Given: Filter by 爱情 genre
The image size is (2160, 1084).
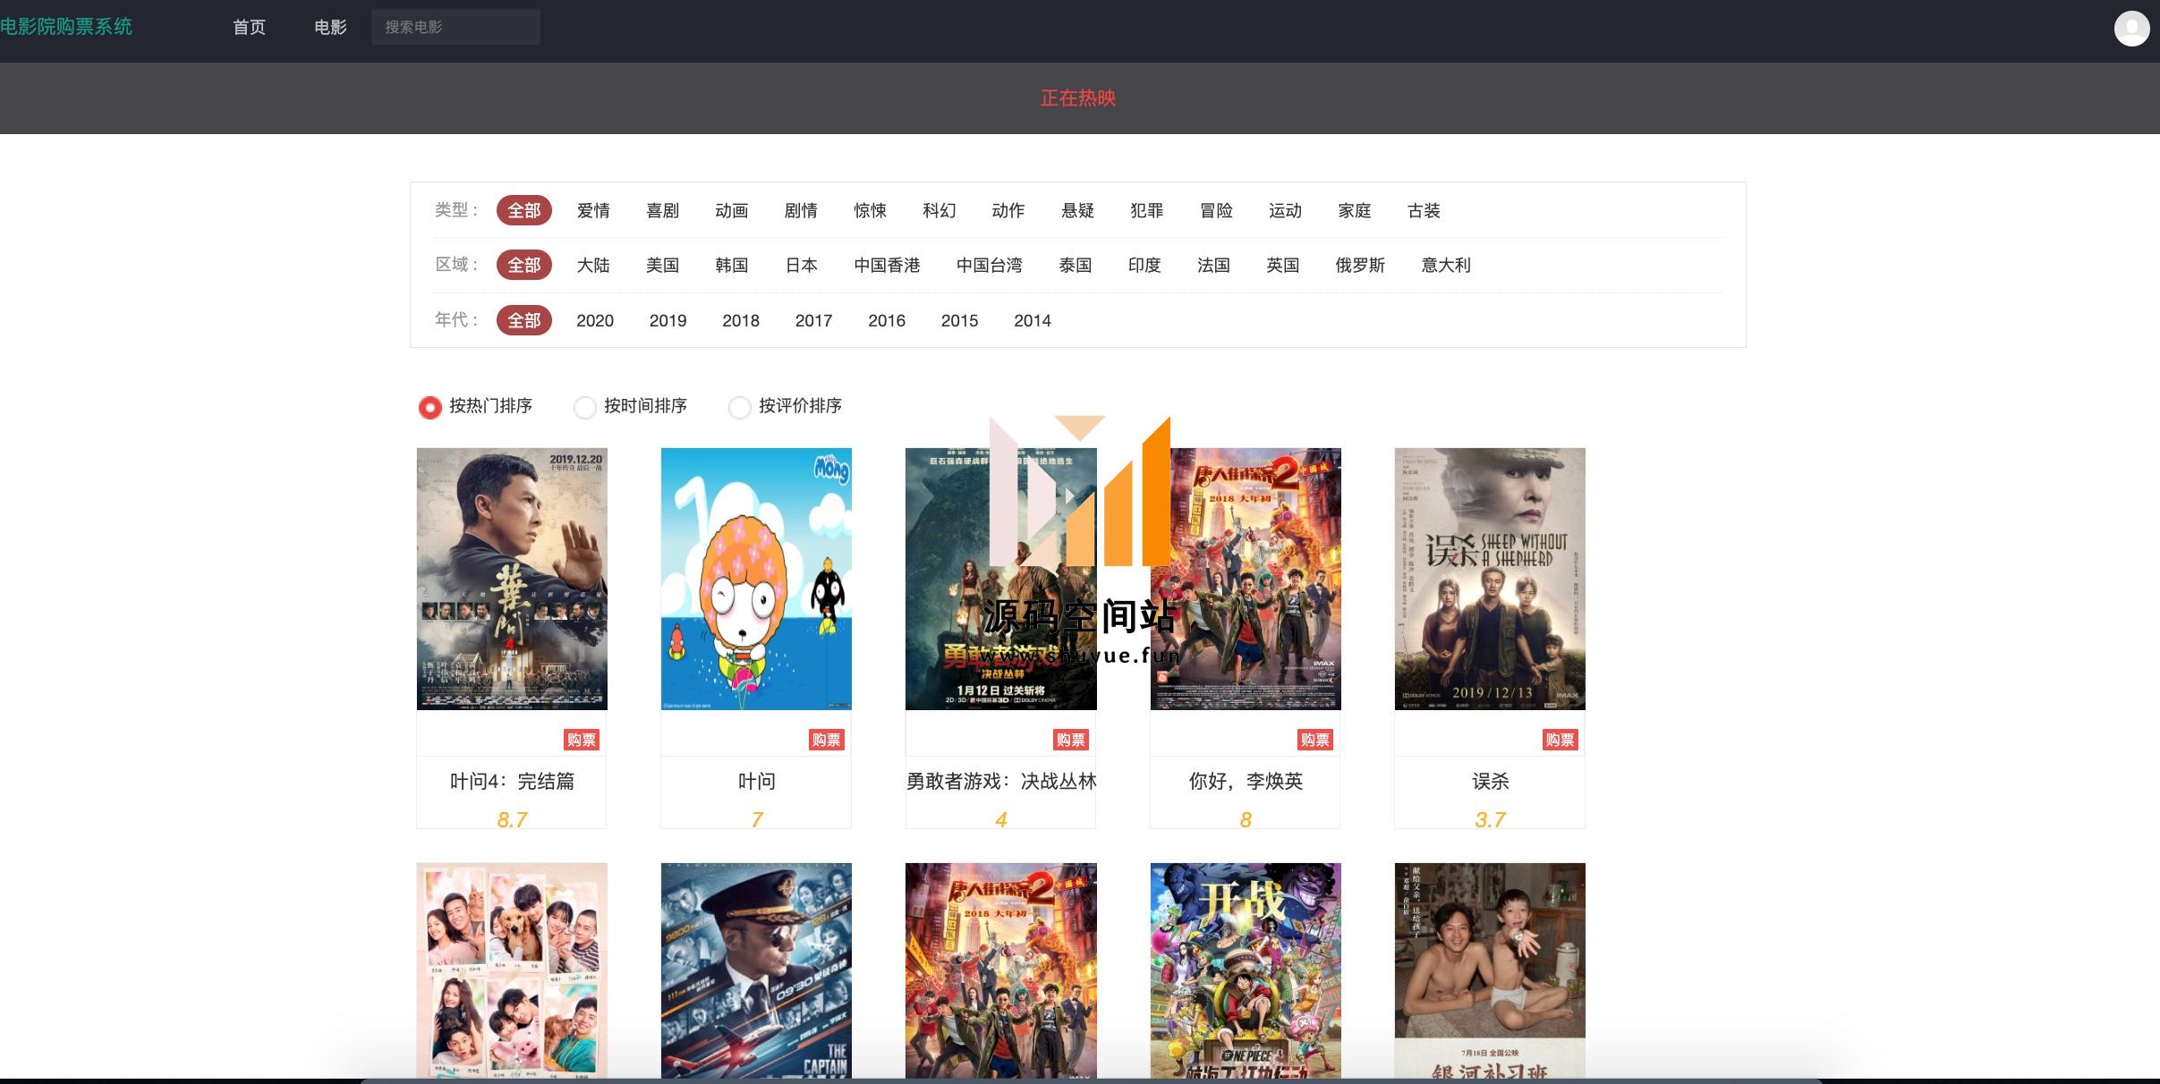Looking at the screenshot, I should point(593,210).
